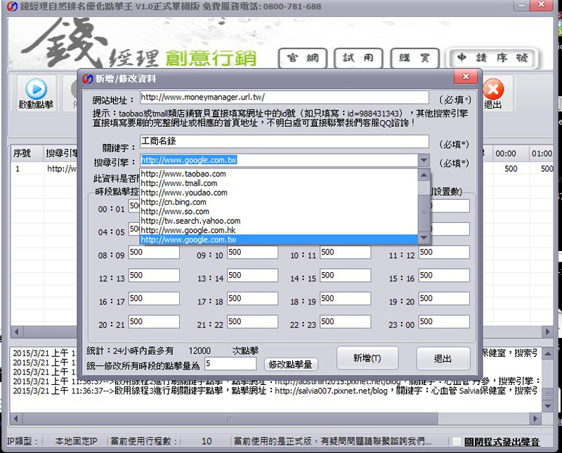Toggle the 搜尋引擎 combo box arrow
The width and height of the screenshot is (562, 453).
click(424, 160)
